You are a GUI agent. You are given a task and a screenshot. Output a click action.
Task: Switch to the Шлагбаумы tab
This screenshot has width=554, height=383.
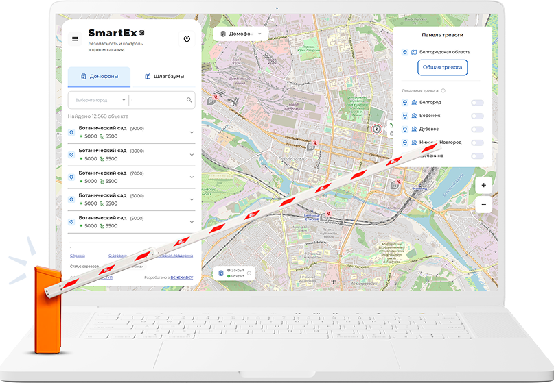click(x=164, y=77)
